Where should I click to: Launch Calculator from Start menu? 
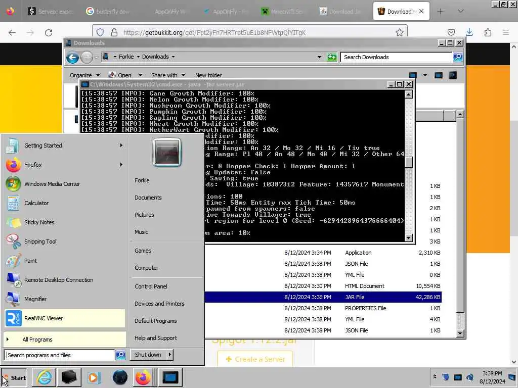pyautogui.click(x=65, y=203)
